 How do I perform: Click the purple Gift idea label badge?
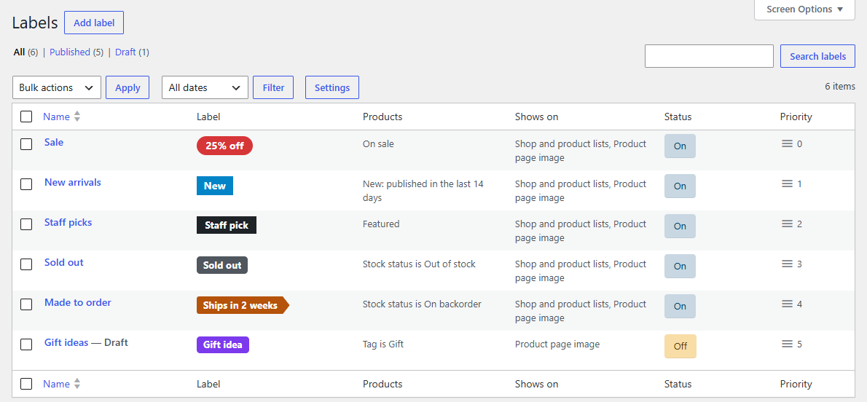click(223, 345)
